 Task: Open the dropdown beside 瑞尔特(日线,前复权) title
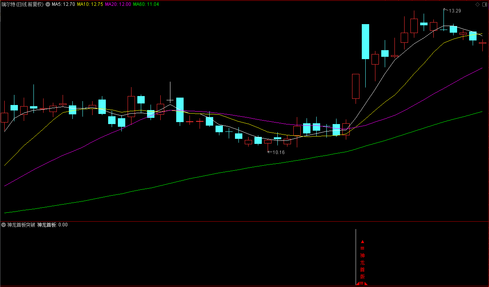click(48, 4)
